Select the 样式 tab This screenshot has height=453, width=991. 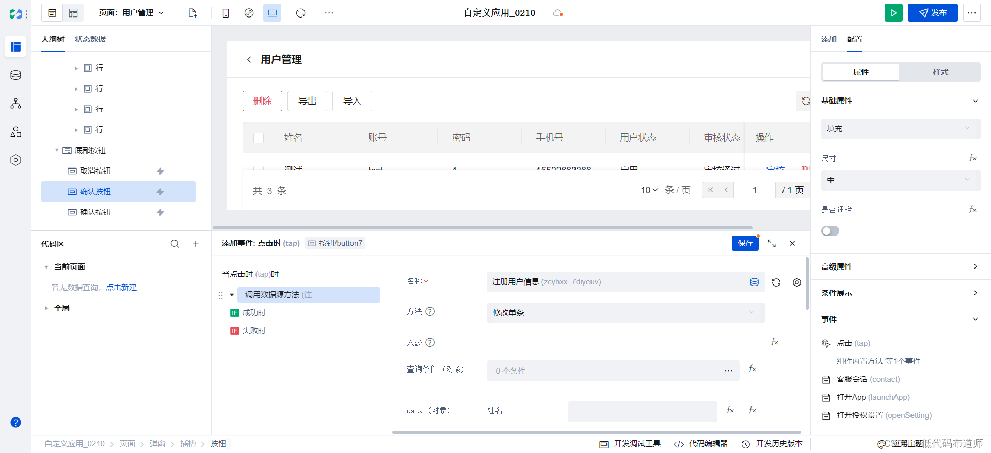(x=940, y=72)
